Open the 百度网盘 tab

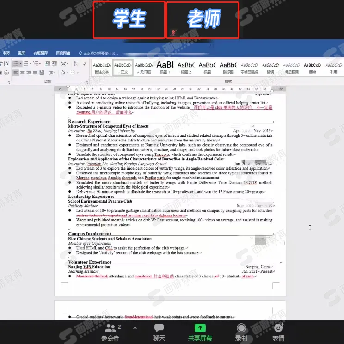click(63, 53)
